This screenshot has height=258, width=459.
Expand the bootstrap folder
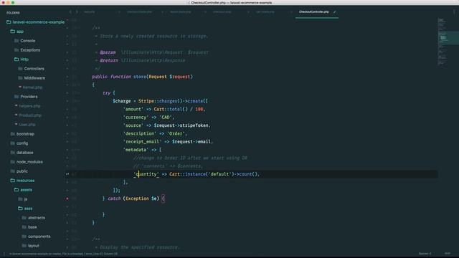[x=22, y=134]
